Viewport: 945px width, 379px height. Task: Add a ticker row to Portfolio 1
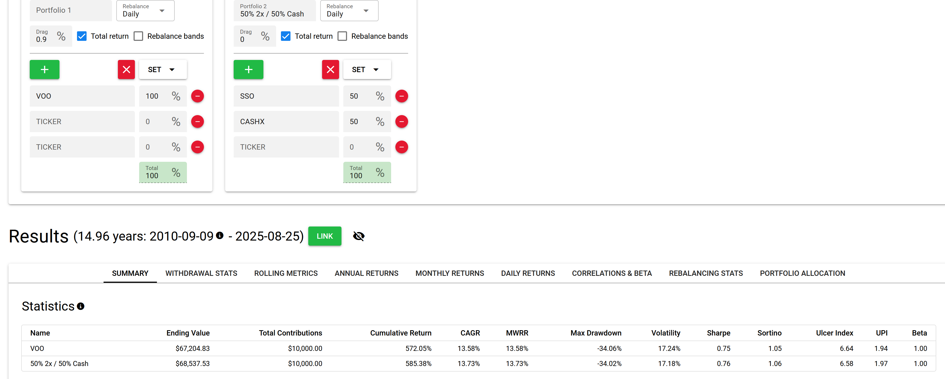(x=44, y=69)
